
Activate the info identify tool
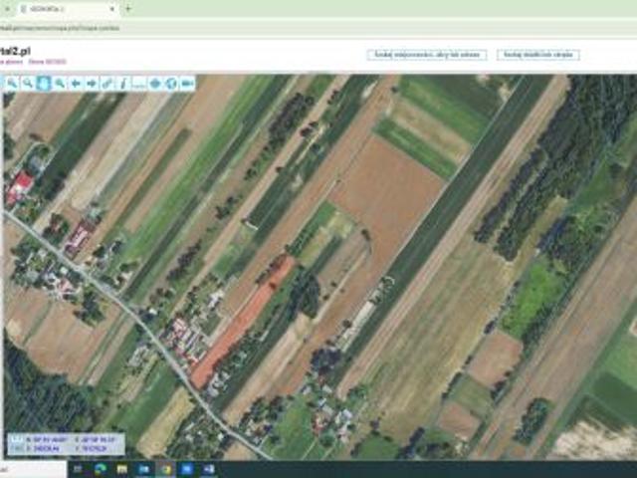(x=123, y=84)
